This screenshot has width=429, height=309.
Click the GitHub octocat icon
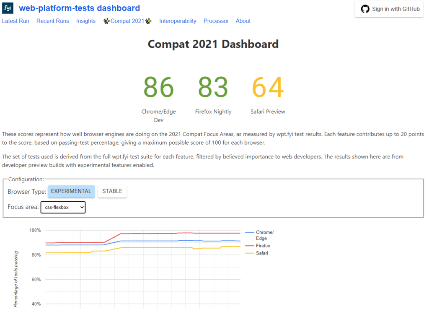pos(365,9)
